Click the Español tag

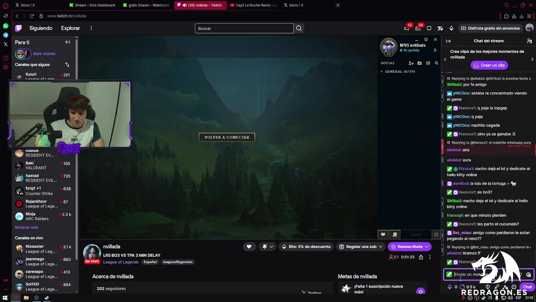[150, 262]
